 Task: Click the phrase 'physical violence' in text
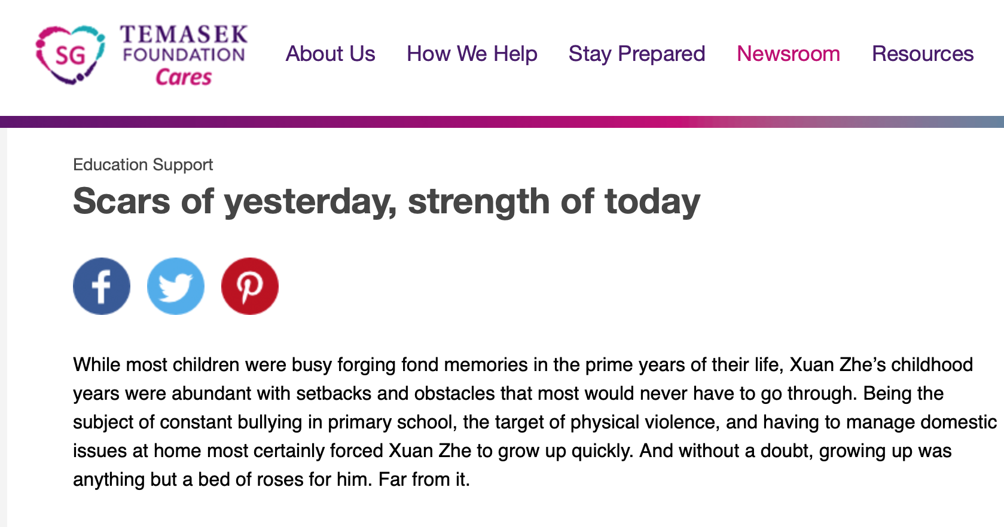click(643, 422)
